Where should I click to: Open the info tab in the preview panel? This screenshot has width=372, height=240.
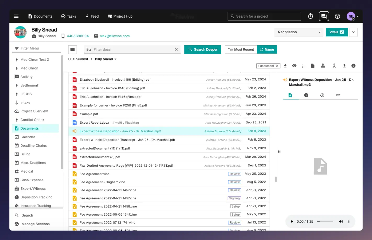tap(306, 95)
